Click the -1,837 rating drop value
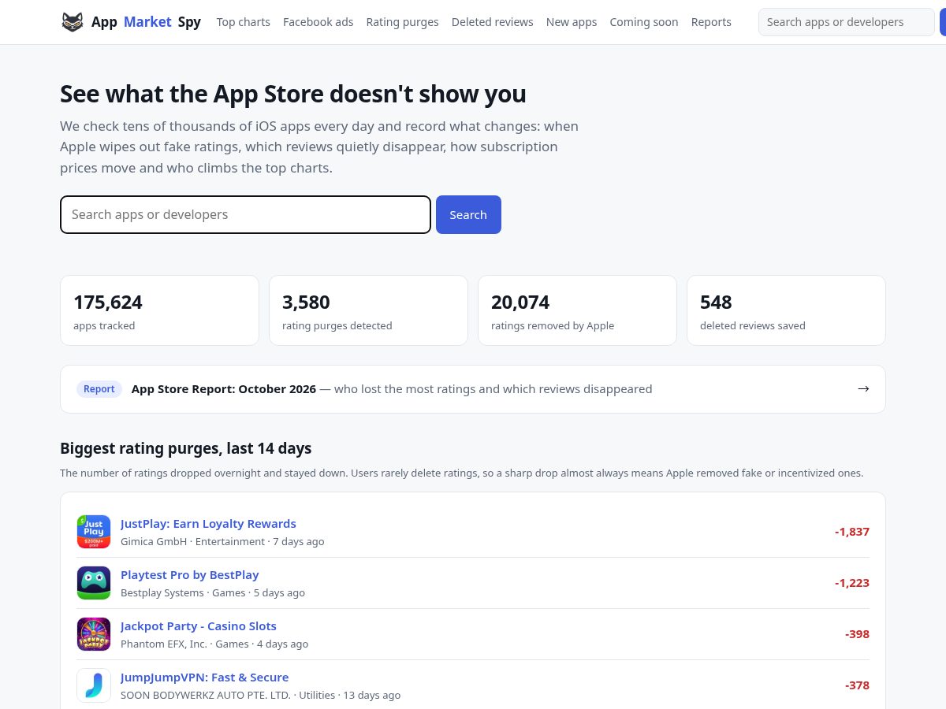This screenshot has height=709, width=946. (852, 532)
